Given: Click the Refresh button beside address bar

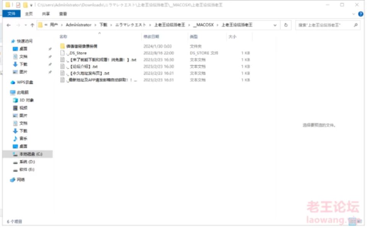Looking at the screenshot, I should 286,25.
